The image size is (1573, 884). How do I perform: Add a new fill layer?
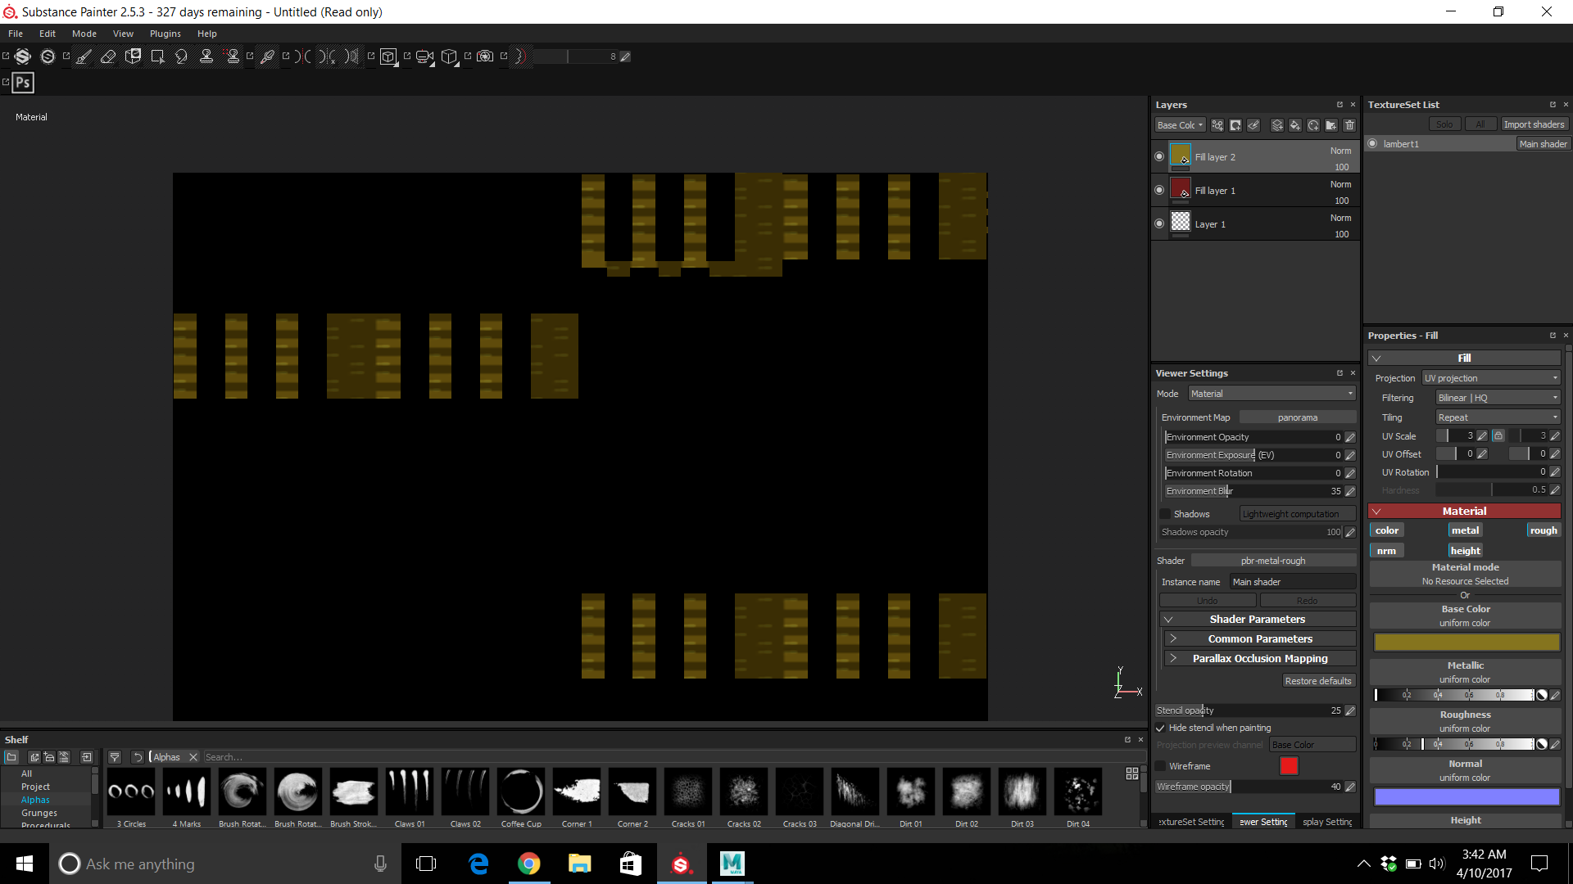(x=1295, y=125)
